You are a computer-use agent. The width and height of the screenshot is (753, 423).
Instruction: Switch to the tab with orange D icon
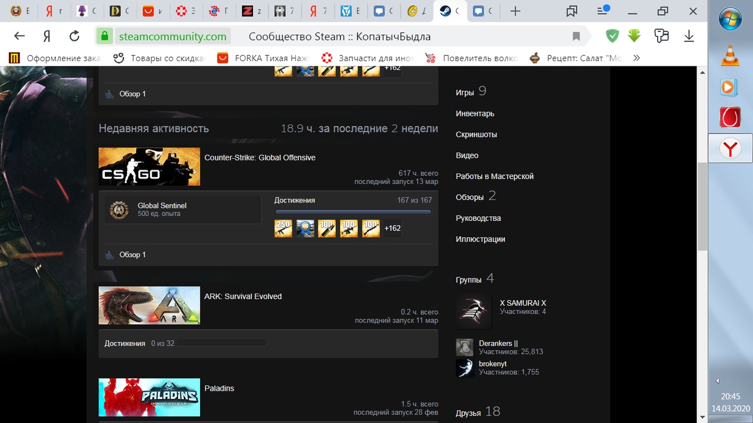[119, 11]
